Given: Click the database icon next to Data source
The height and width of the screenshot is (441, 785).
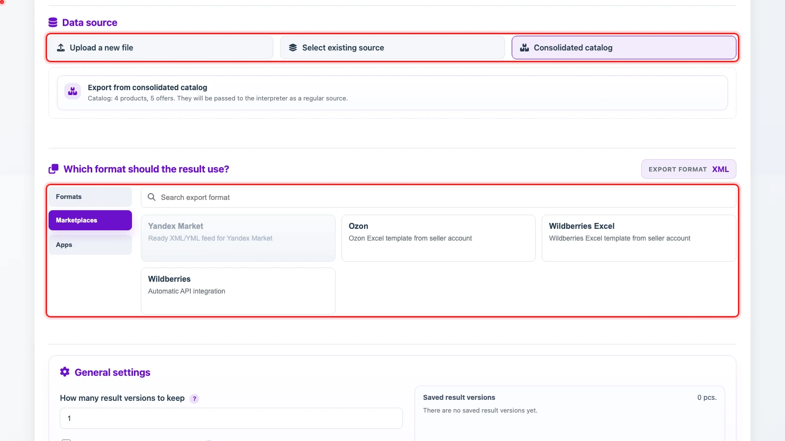Looking at the screenshot, I should pos(53,23).
